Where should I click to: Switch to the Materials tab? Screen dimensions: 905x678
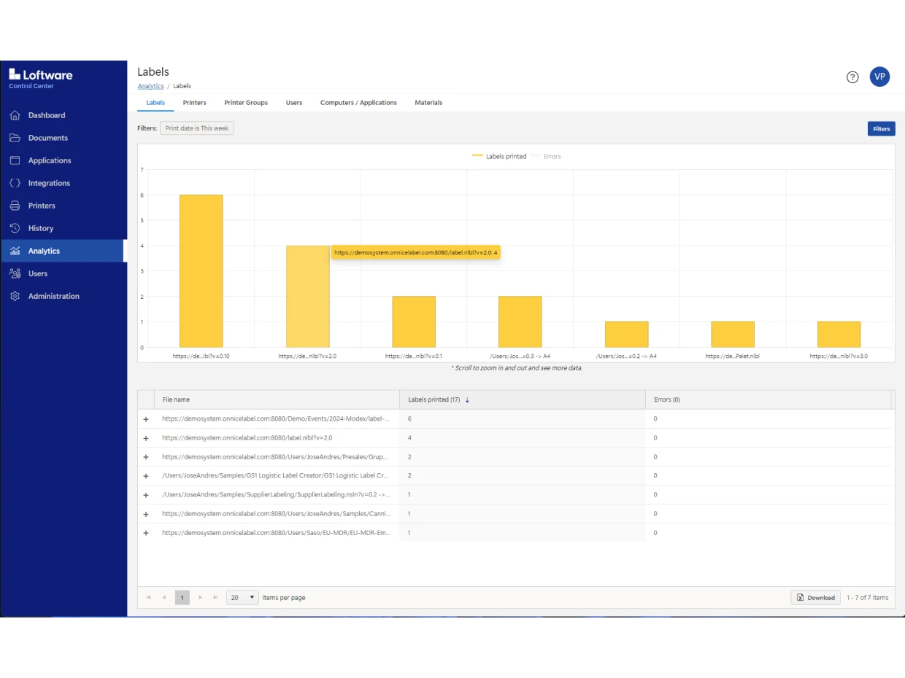coord(428,103)
